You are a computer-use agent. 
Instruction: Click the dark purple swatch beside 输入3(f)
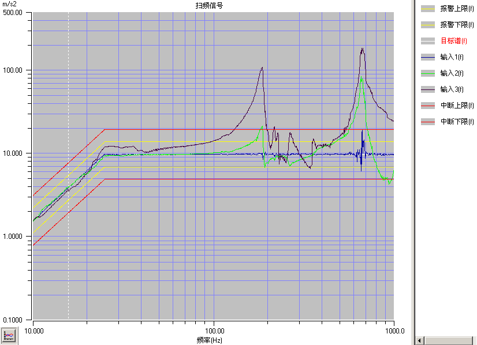(428, 89)
